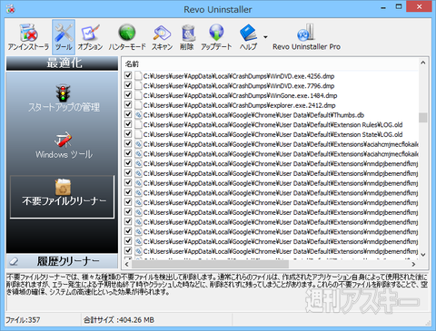Viewport: 436px width, 331px height.
Task: Uncheck WinDVD.exe.4256.dmp file checkbox
Action: 128,75
